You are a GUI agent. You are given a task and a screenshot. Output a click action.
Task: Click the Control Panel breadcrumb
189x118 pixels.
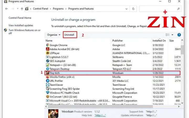[x=41, y=9]
